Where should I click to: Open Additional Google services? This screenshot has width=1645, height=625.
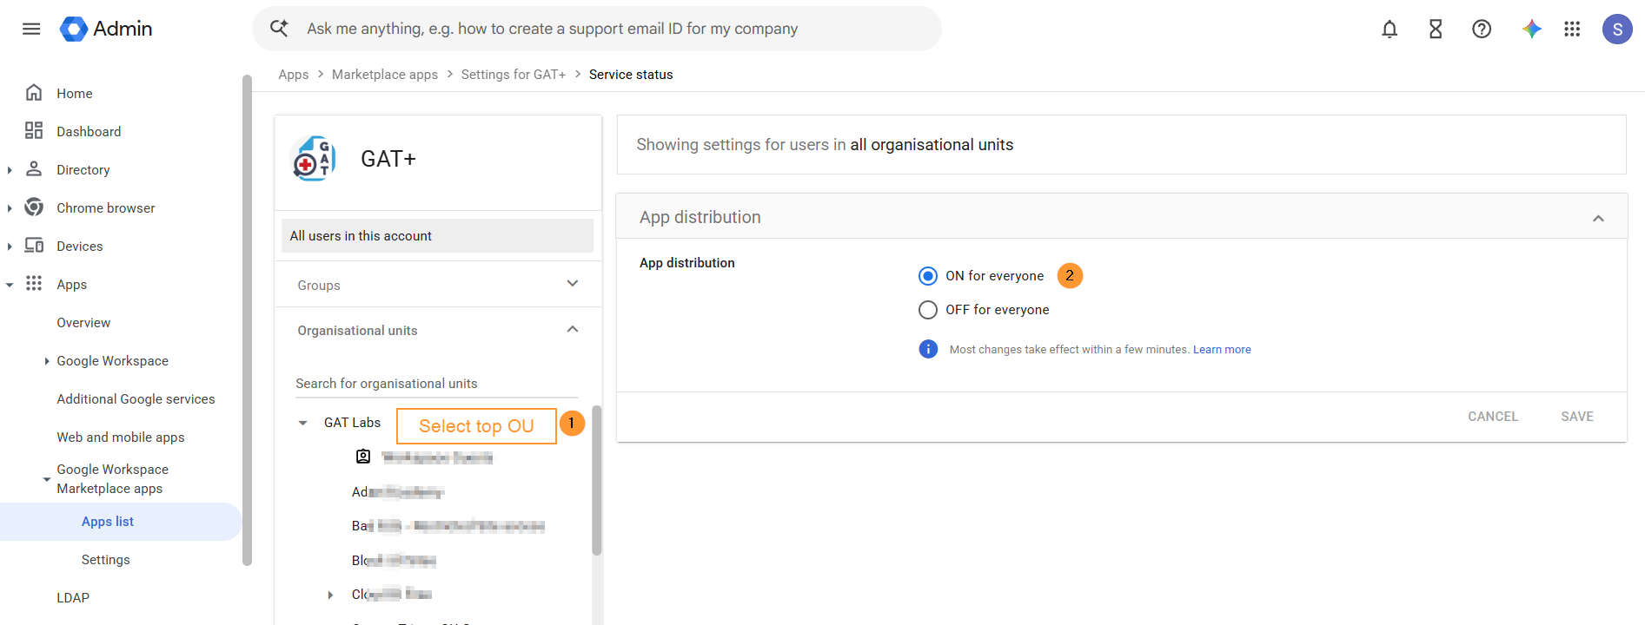point(136,399)
